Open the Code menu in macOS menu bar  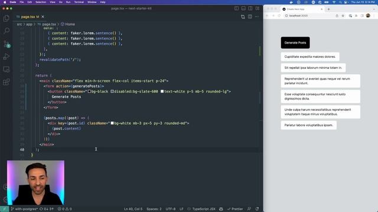click(x=13, y=2)
